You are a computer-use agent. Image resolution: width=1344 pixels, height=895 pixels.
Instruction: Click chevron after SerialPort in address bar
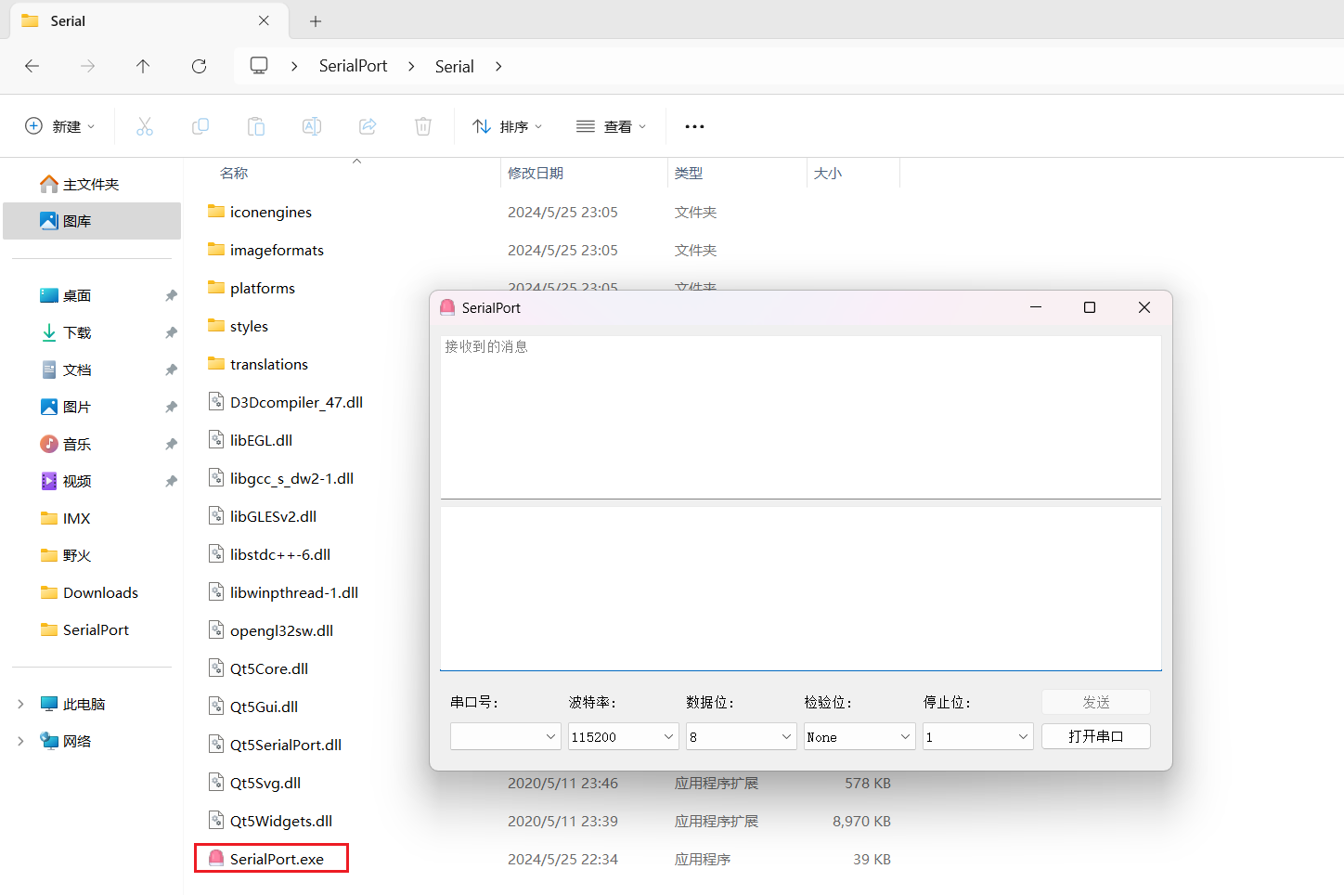coord(411,66)
